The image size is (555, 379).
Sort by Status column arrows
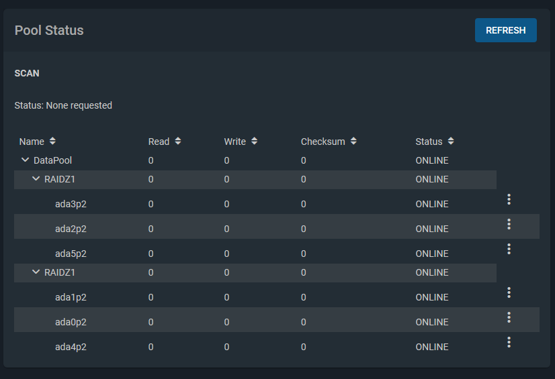(451, 142)
